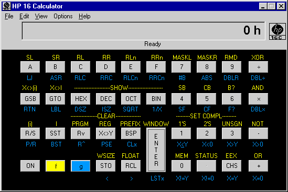
Task: Click the Ready status text
Action: tap(153, 44)
